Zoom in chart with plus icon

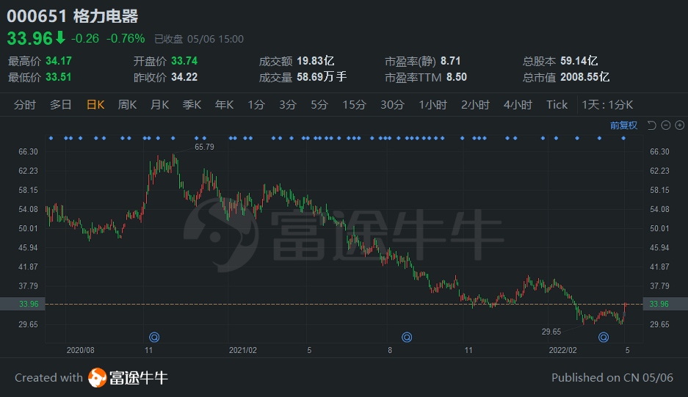point(680,125)
